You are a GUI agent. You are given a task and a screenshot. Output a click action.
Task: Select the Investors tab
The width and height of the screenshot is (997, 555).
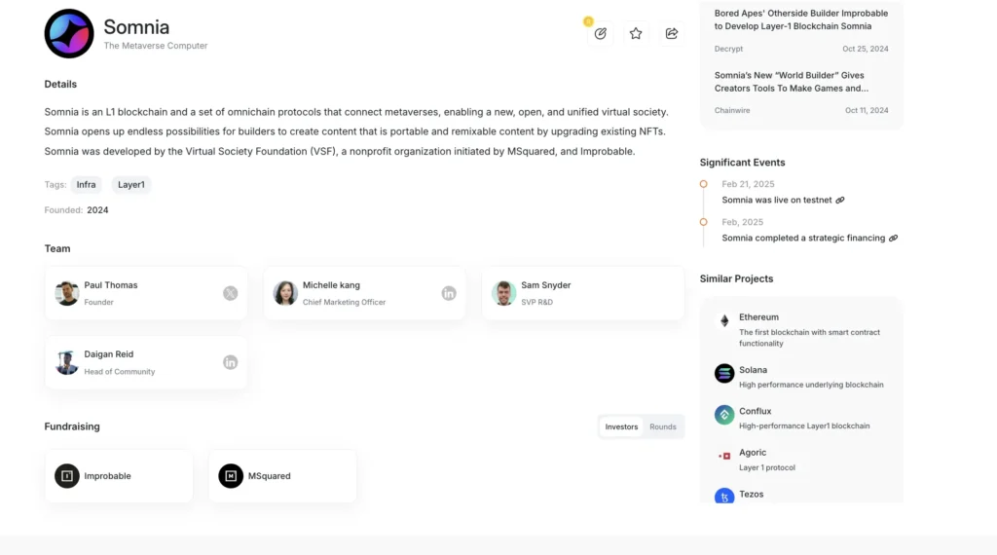pyautogui.click(x=621, y=426)
